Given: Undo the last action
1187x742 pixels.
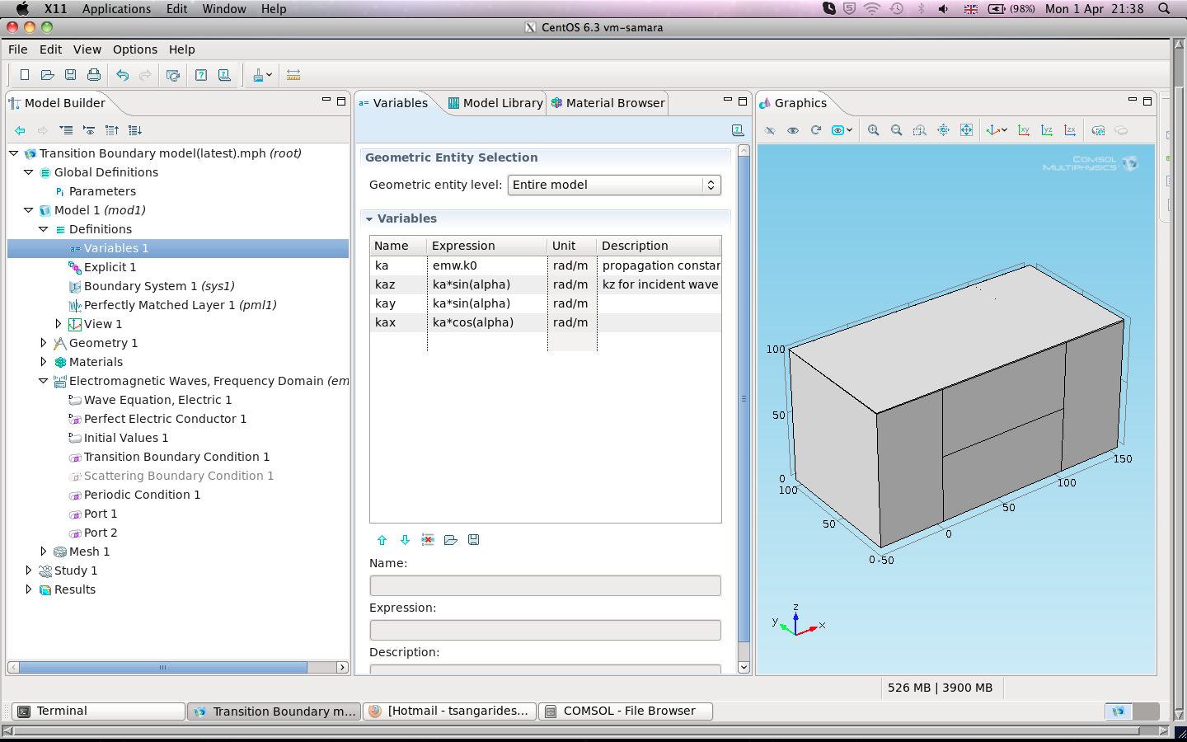Looking at the screenshot, I should point(122,75).
